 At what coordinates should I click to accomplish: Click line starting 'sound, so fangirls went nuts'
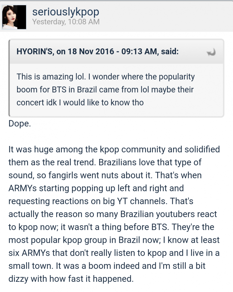point(105,175)
